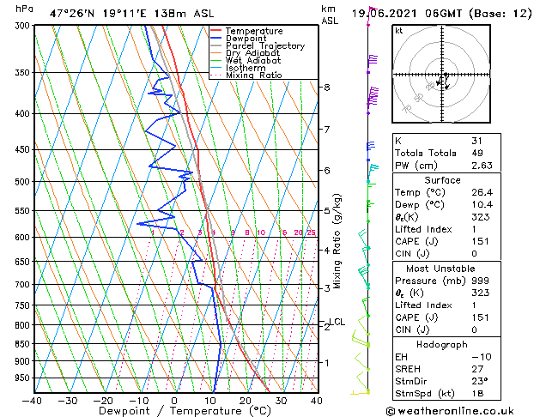The image size is (540, 417).
Task: Click 'CIN (J)' under the Most Unstable section
Action: click(412, 329)
